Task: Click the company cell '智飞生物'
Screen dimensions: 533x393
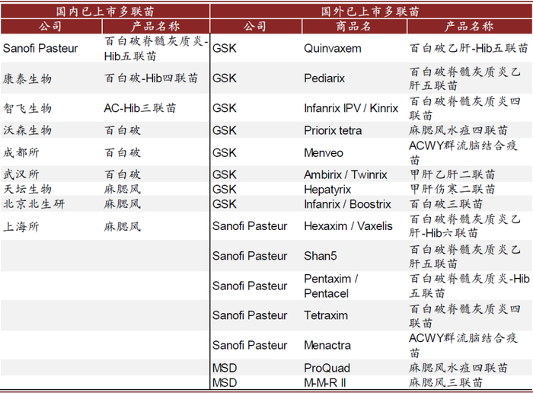Action: [27, 108]
